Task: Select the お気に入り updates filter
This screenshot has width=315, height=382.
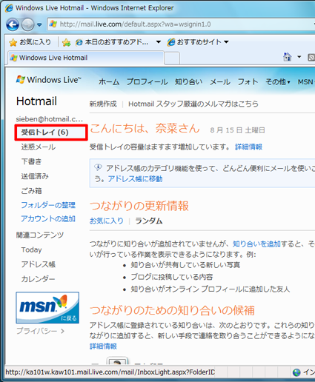Action: pyautogui.click(x=107, y=221)
